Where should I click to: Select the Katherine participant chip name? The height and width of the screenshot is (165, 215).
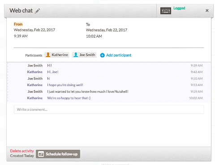coord(60,55)
